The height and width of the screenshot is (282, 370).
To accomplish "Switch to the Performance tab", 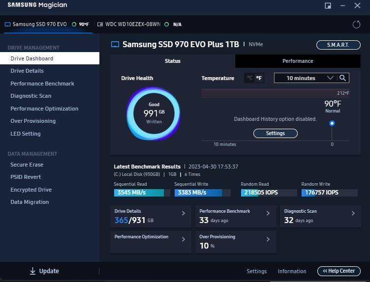I will pos(298,61).
